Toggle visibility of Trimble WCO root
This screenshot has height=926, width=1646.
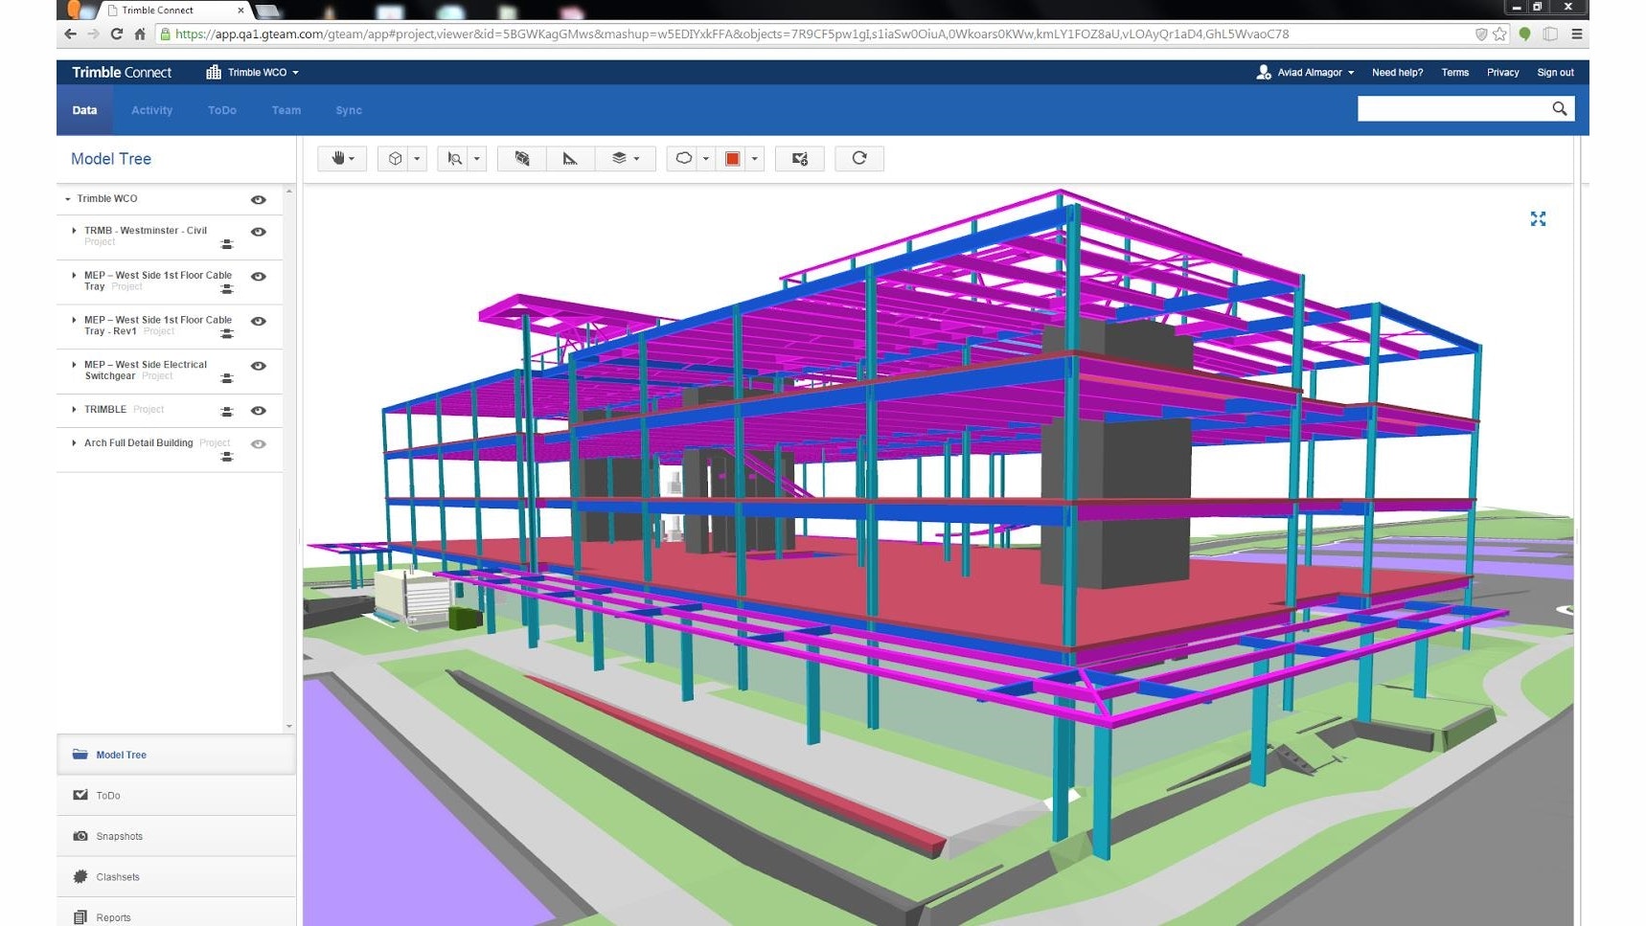(259, 199)
